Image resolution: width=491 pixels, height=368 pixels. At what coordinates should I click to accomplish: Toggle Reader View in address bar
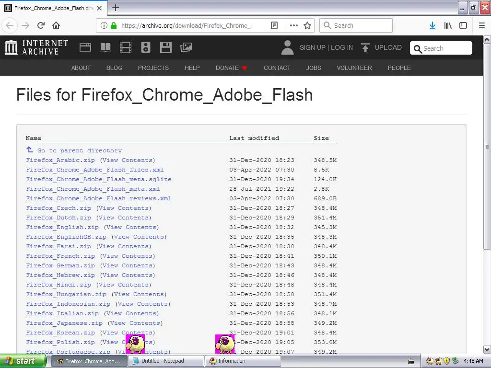(x=274, y=25)
